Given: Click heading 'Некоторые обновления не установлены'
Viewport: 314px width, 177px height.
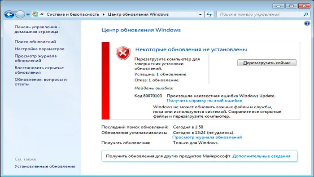Looking at the screenshot, I should click(x=191, y=49).
